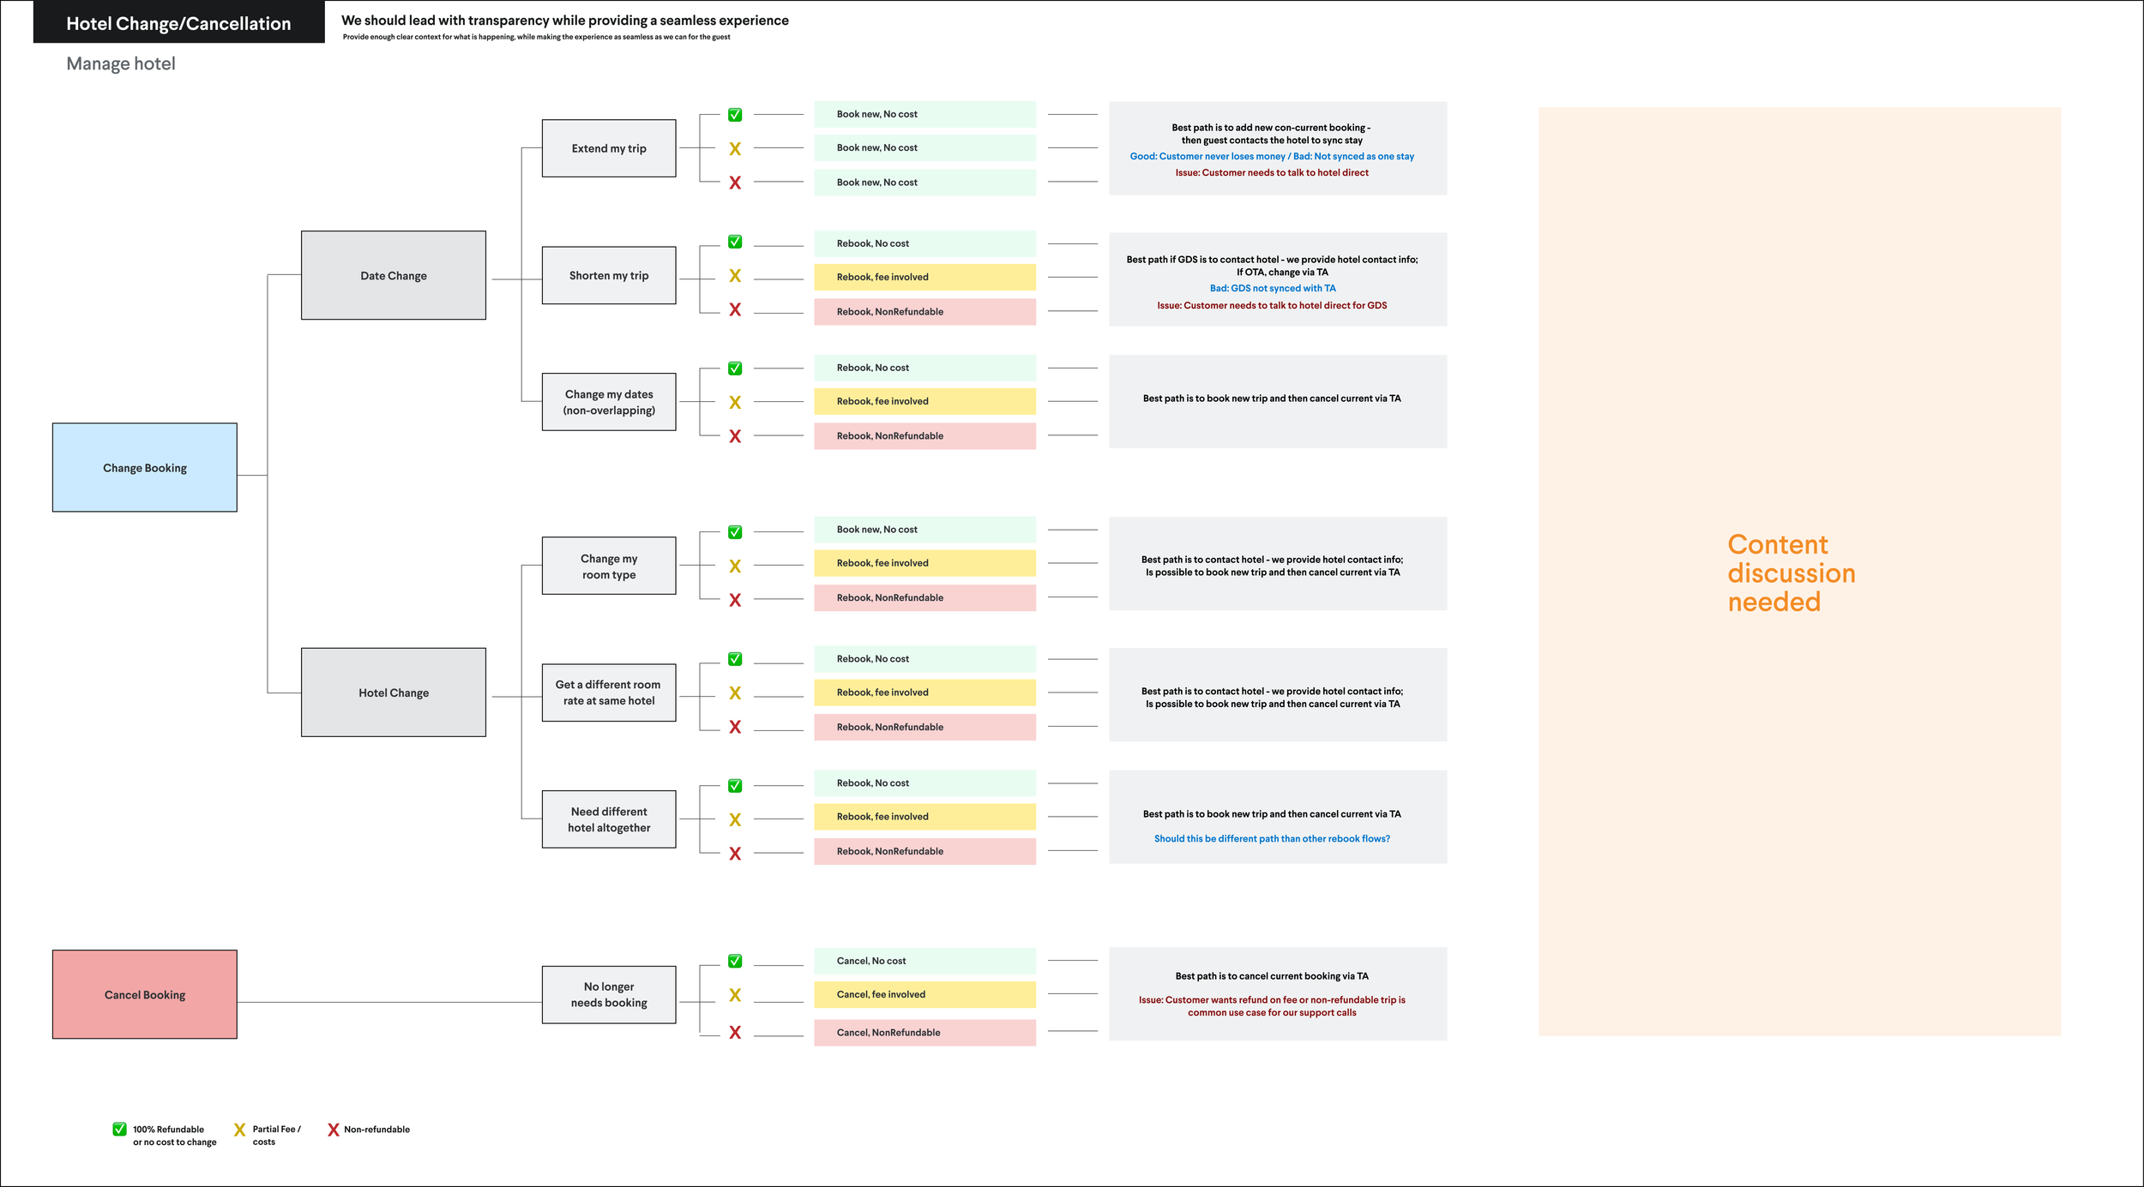Select the Hotel Change node
This screenshot has width=2144, height=1187.
pyautogui.click(x=393, y=692)
